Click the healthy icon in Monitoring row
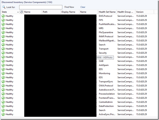Viewport: 159px width, 120px height. [x=3, y=73]
